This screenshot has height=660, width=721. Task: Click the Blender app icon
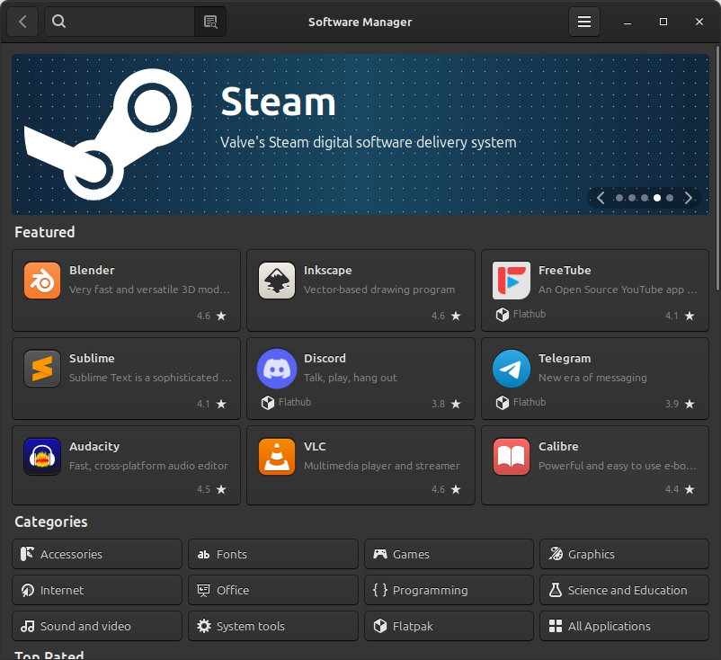pos(42,281)
